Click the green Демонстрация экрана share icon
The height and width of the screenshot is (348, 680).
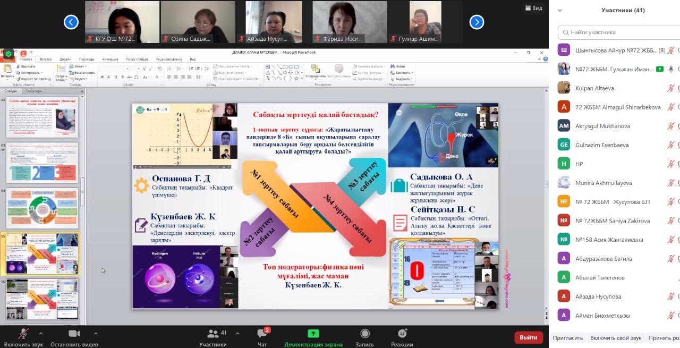313,334
